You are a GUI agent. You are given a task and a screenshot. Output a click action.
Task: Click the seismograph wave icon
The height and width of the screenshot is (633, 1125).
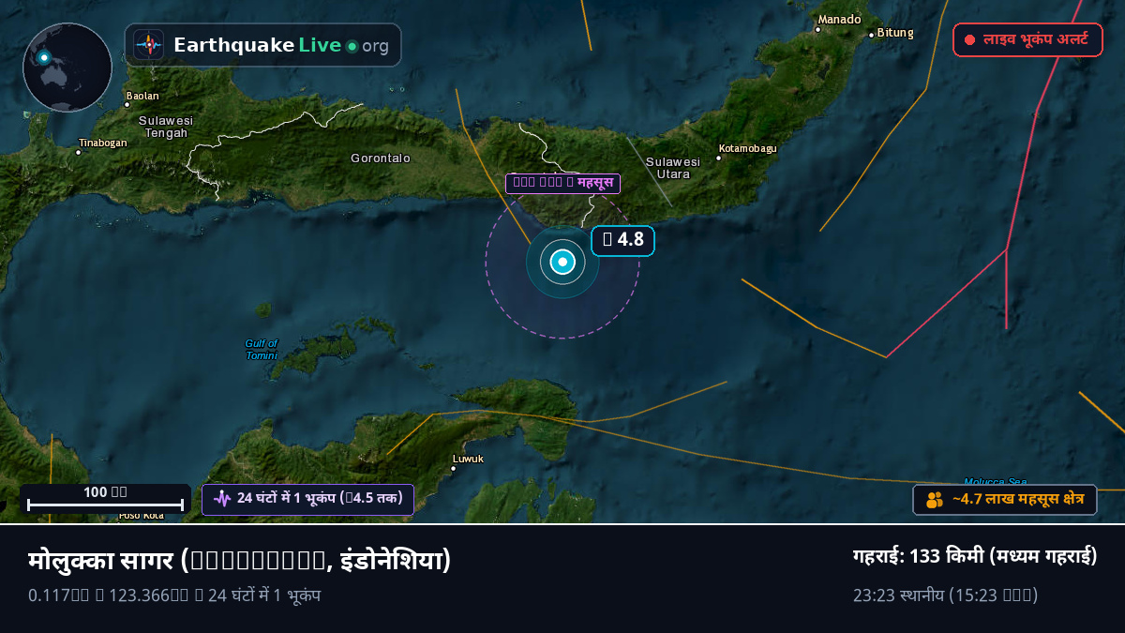[222, 499]
